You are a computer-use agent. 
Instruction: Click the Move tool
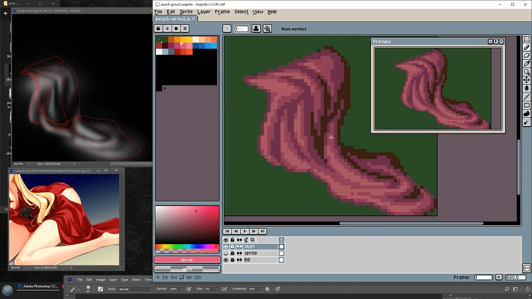click(x=527, y=80)
